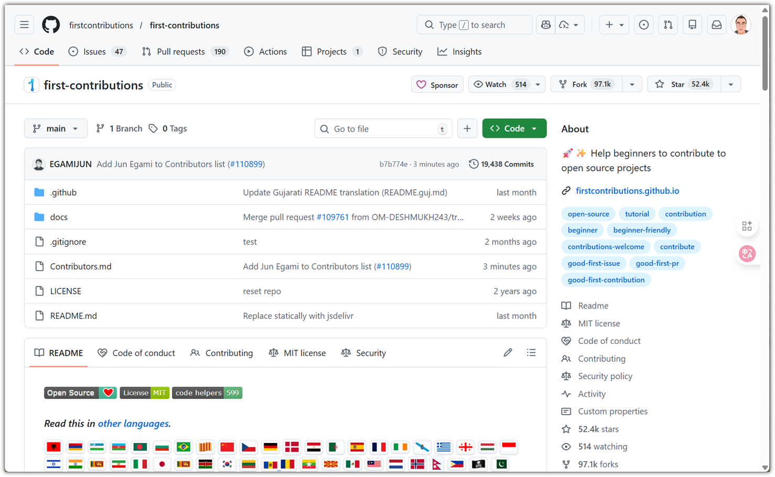Open the Insights tab
Viewport: 775px width, 477px height.
460,51
